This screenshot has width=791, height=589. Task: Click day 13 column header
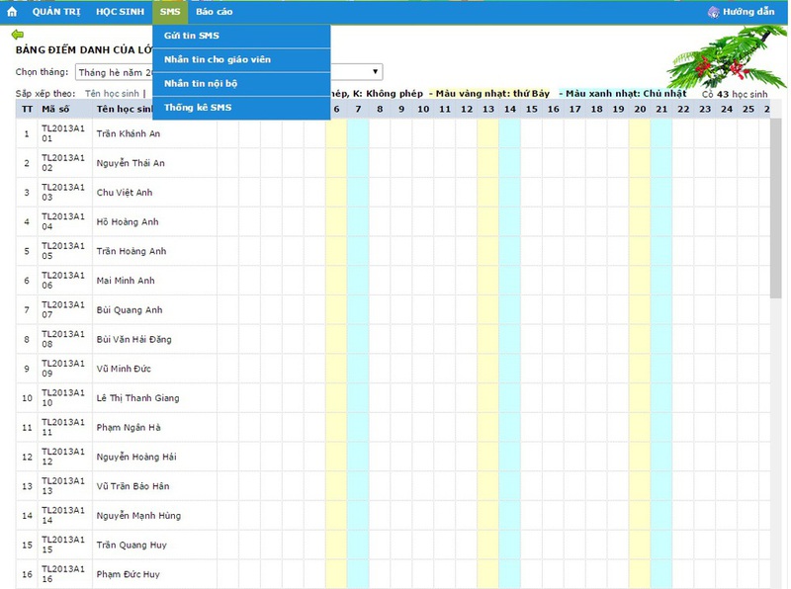coord(487,109)
